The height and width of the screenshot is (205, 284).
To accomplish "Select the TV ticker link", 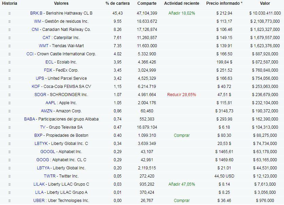I will [x=43, y=127].
